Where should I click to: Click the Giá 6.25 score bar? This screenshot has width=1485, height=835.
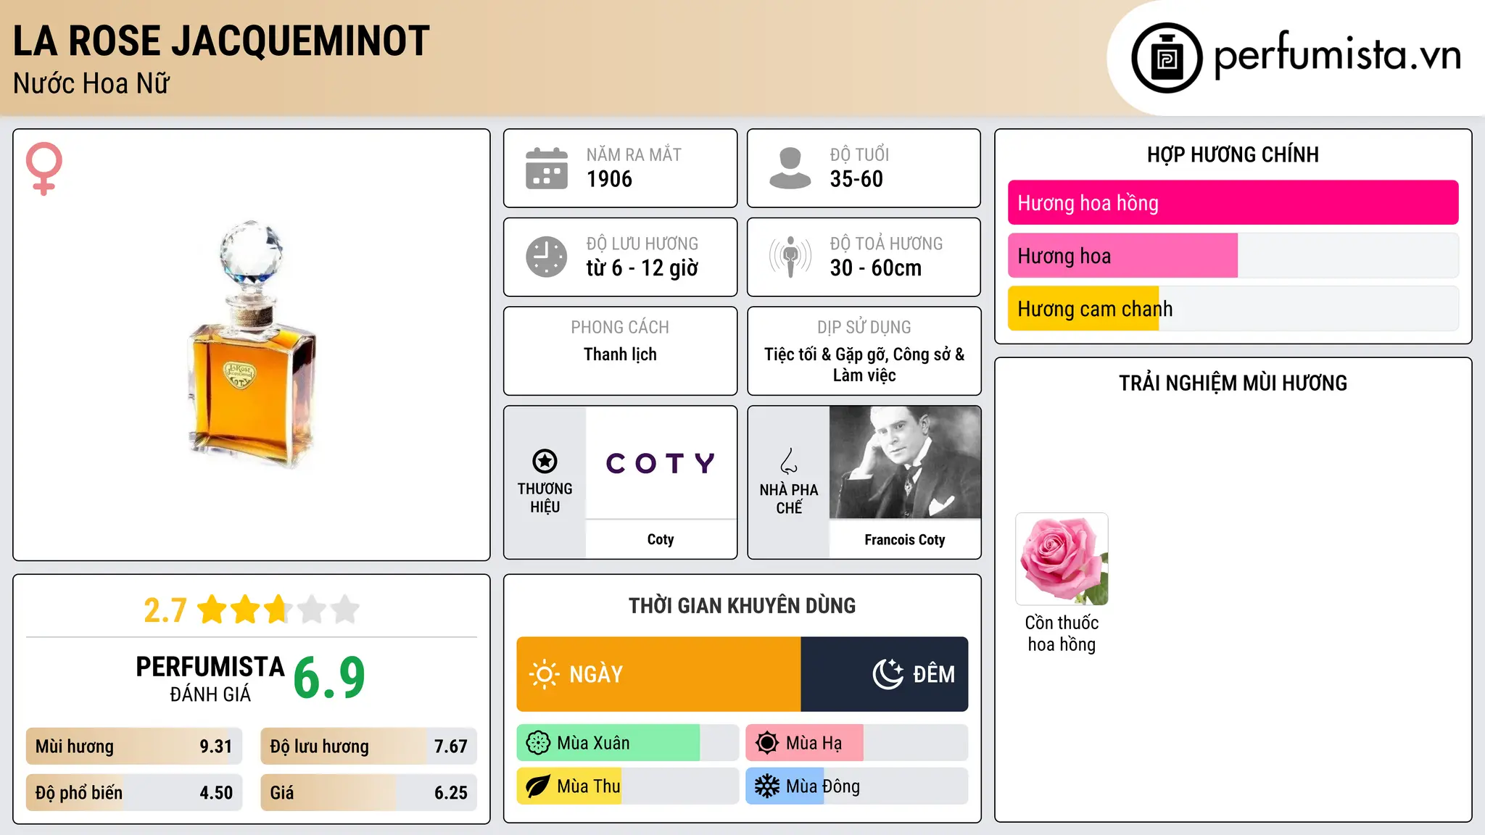368,792
